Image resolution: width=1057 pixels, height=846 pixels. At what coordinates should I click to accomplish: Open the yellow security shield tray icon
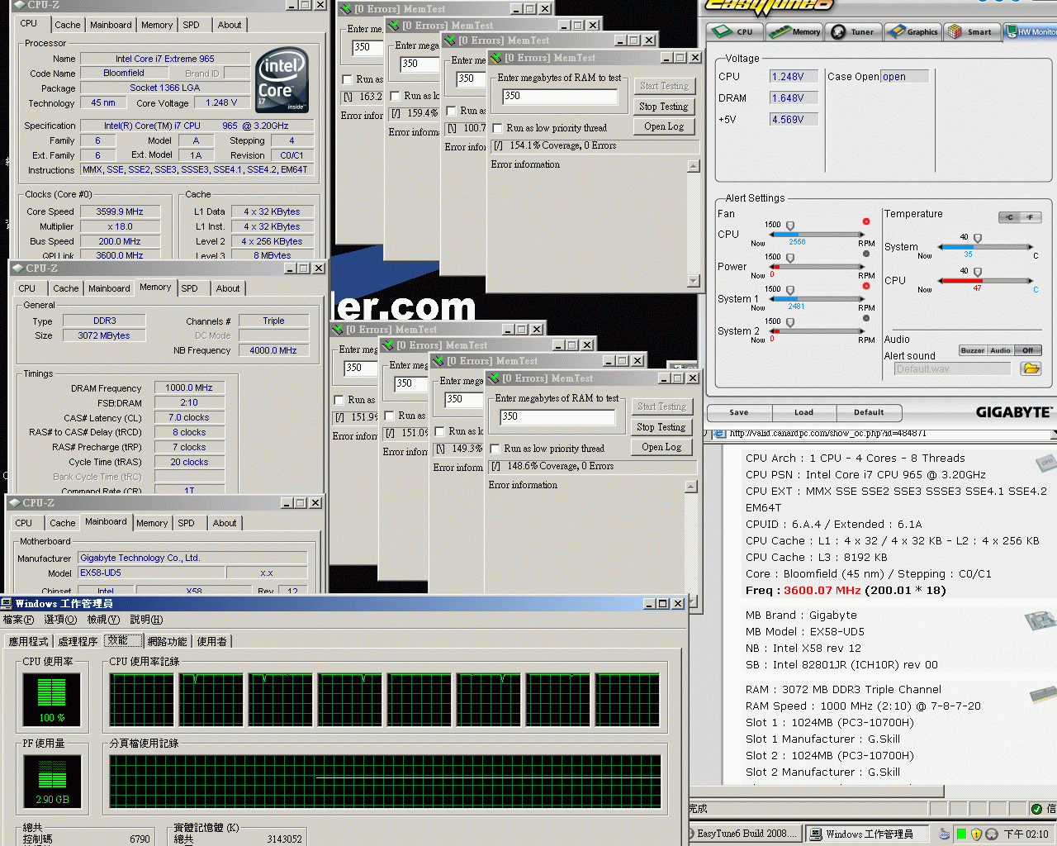(x=977, y=834)
